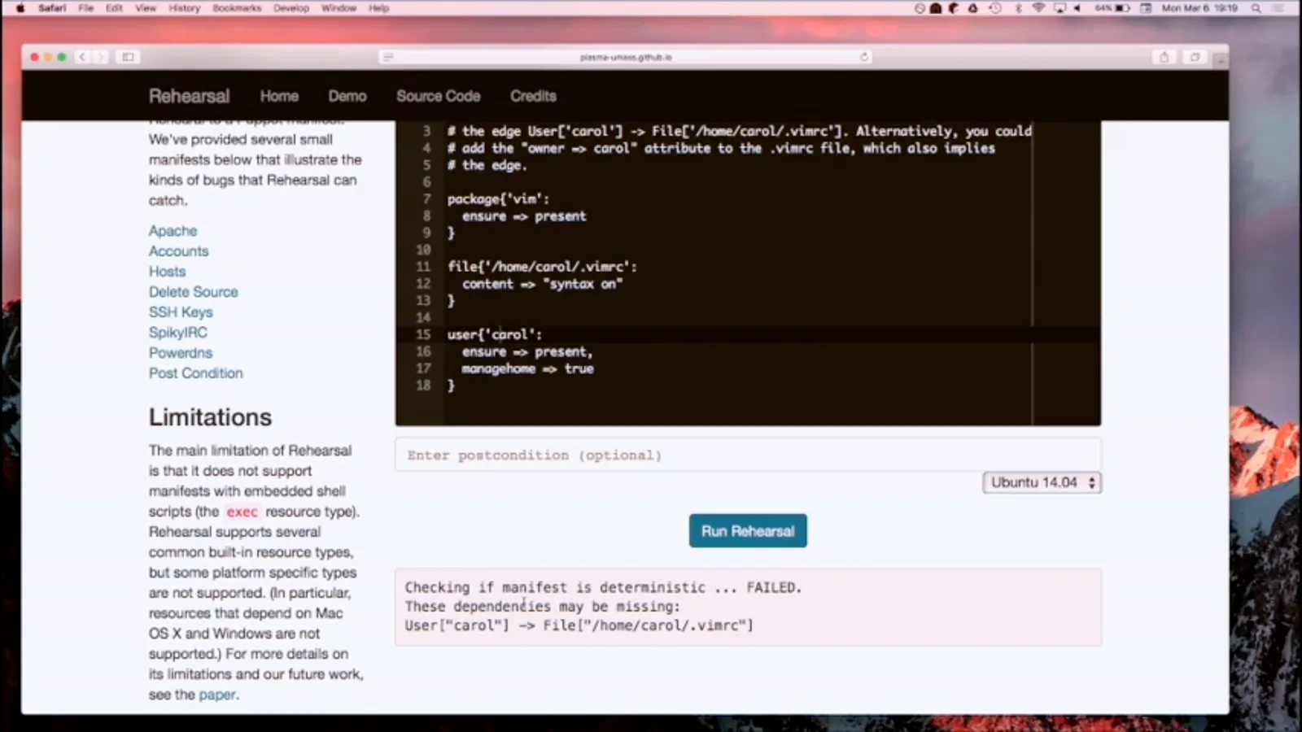The height and width of the screenshot is (732, 1302).
Task: Open Source Code nav link
Action: (438, 96)
